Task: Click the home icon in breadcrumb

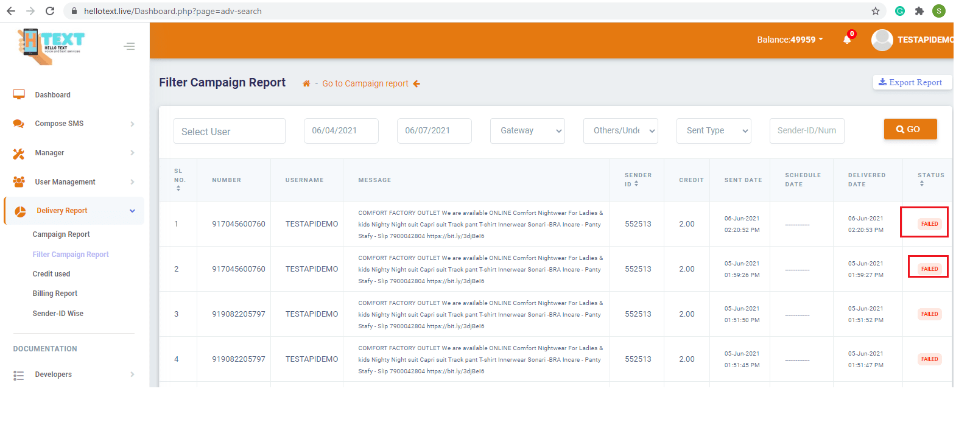Action: click(306, 84)
